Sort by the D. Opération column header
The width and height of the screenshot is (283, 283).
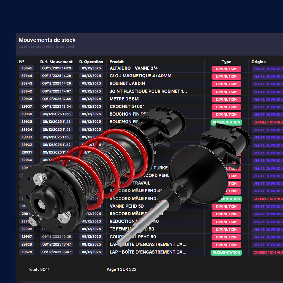(x=91, y=62)
